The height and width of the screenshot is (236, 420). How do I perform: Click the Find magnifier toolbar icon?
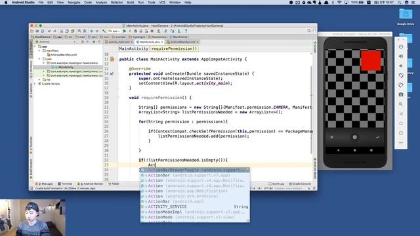tap(79, 31)
